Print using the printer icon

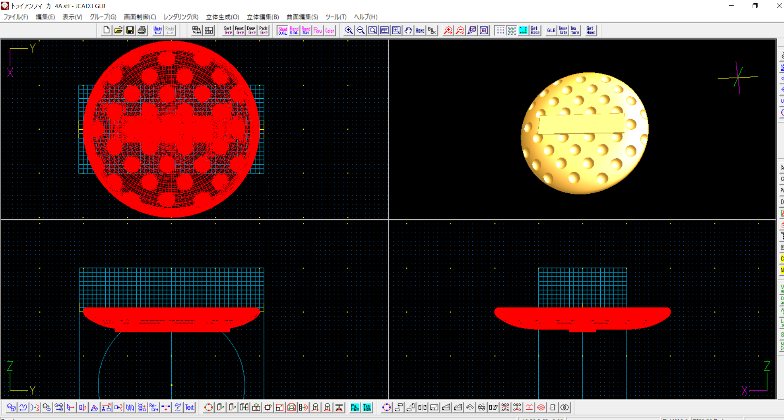pos(142,30)
